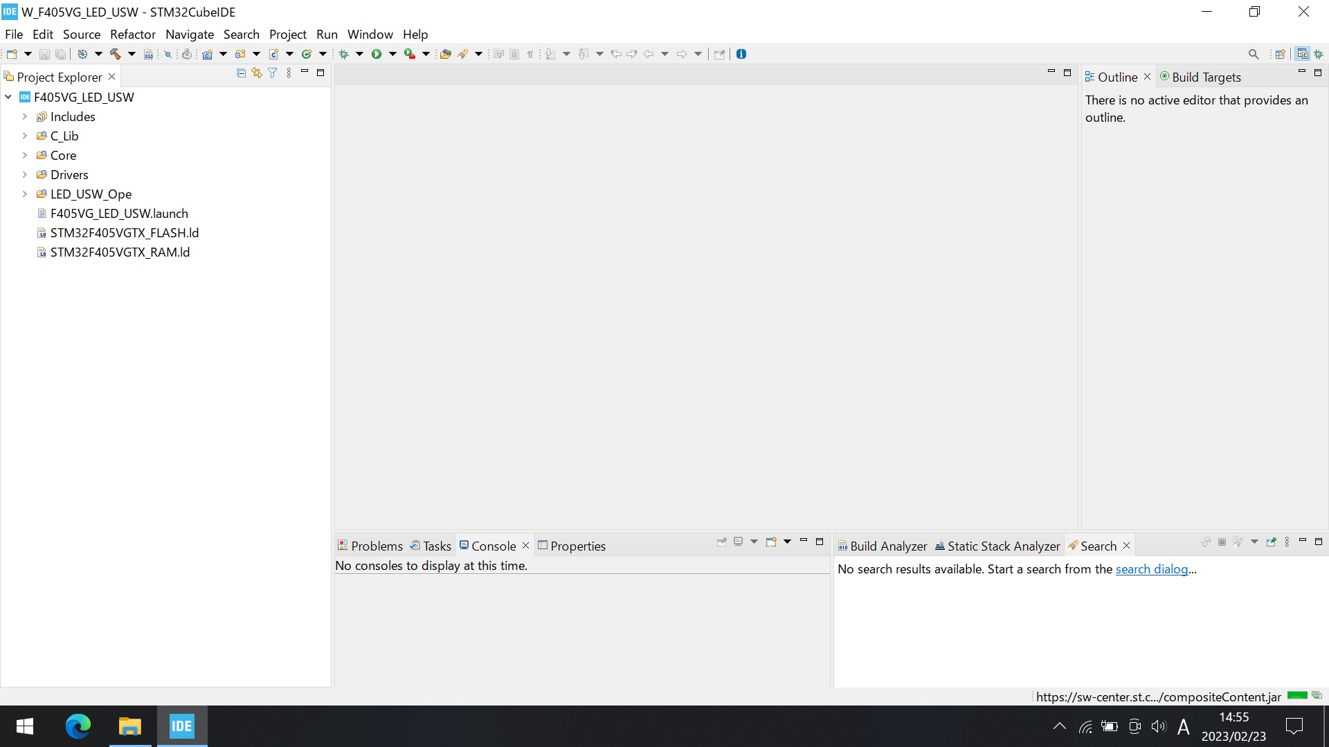
Task: Open Project Explorer view menu dots
Action: coord(289,73)
